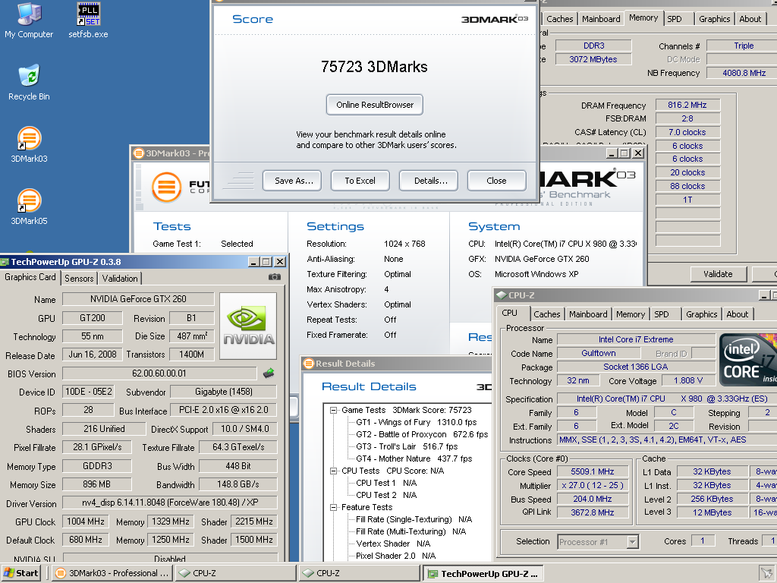The width and height of the screenshot is (777, 583).
Task: Click the CPU-Z window title bar icon
Action: pos(502,295)
